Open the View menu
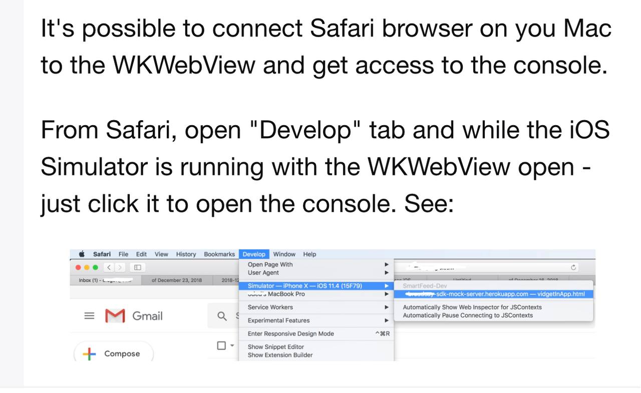641x393 pixels. 161,254
